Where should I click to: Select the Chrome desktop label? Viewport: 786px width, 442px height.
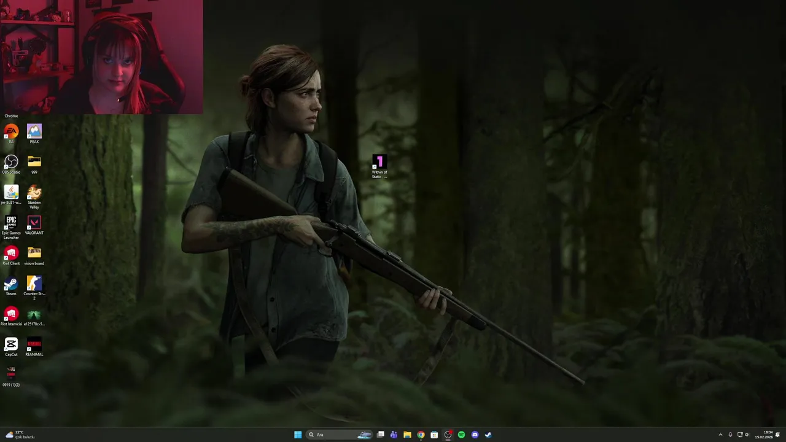[x=11, y=116]
